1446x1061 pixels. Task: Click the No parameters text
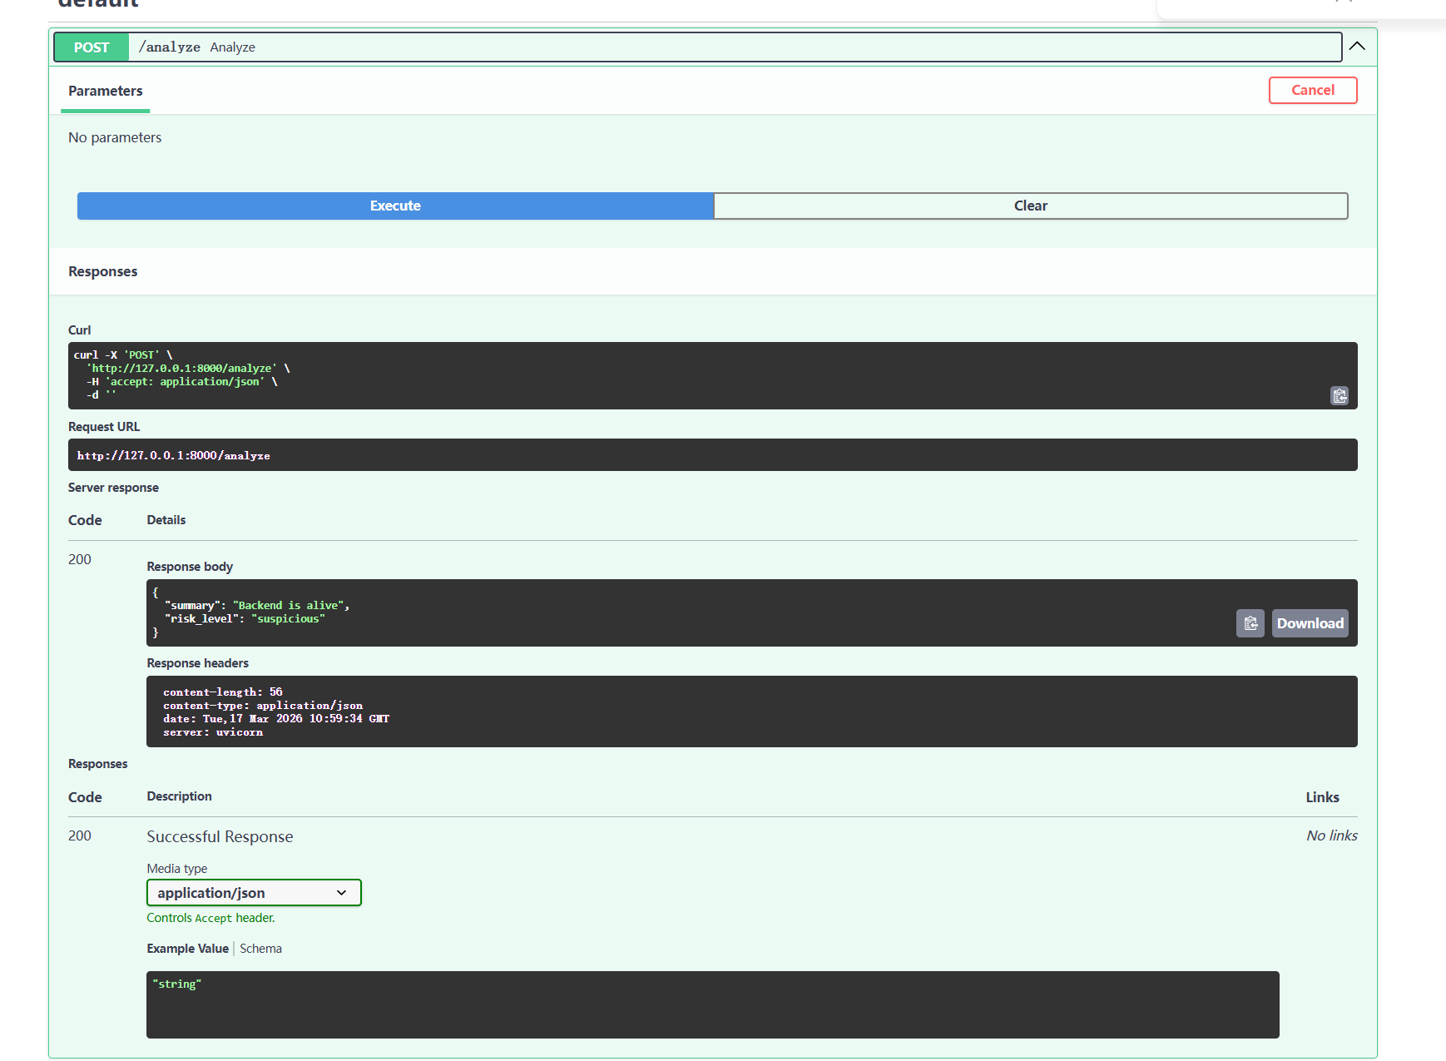115,137
